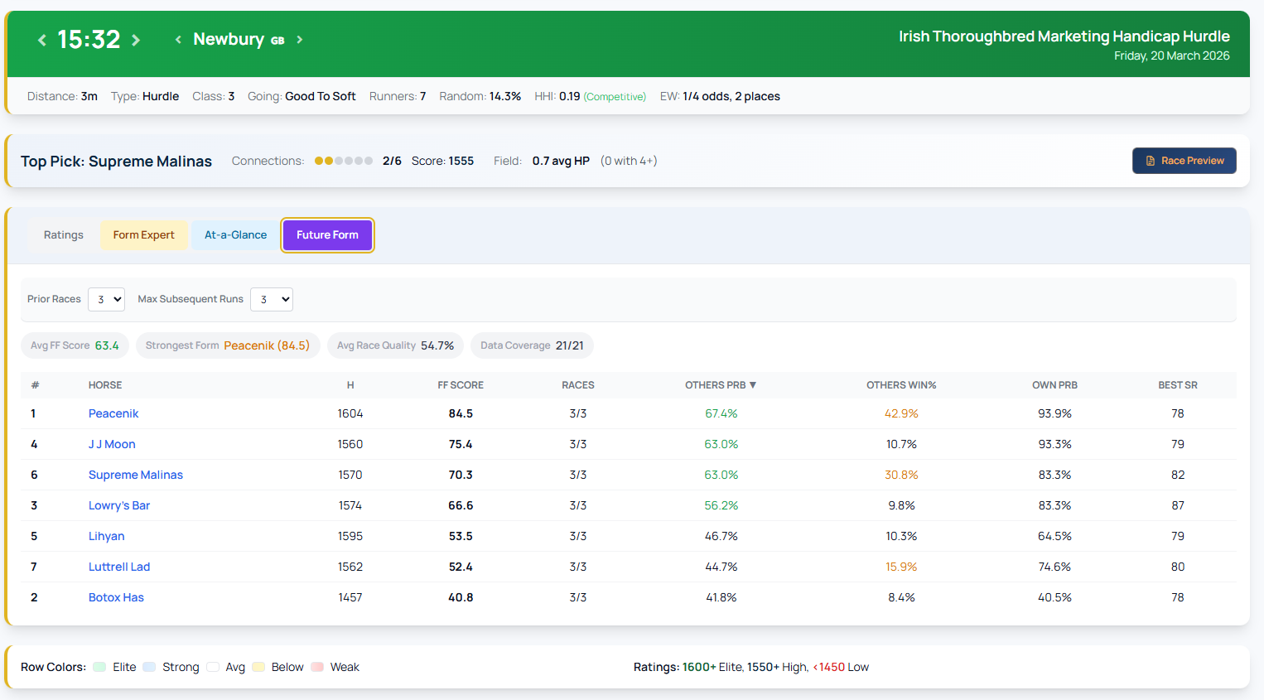1264x700 pixels.
Task: Click the GB badge beside Newbury
Action: click(x=277, y=40)
